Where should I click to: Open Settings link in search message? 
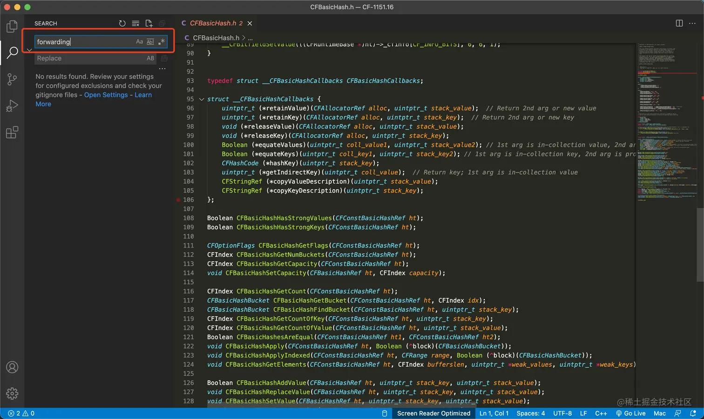click(x=106, y=95)
